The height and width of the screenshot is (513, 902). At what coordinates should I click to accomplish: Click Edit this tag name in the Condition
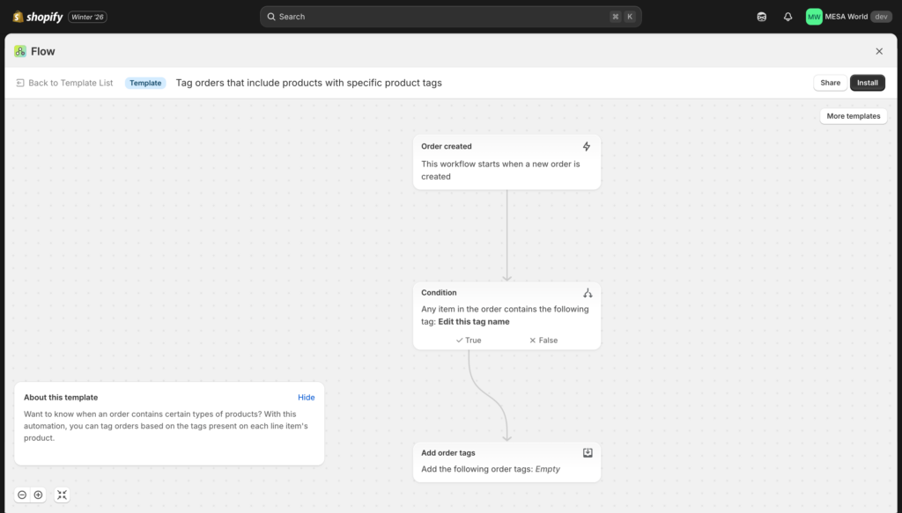(x=473, y=321)
